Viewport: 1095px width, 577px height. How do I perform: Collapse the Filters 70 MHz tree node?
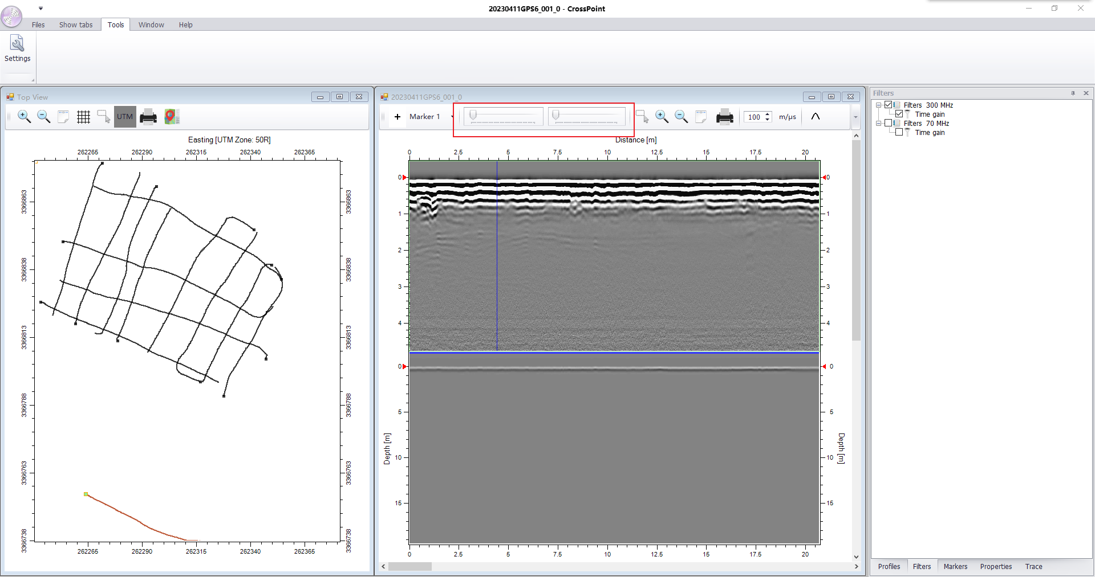(879, 123)
